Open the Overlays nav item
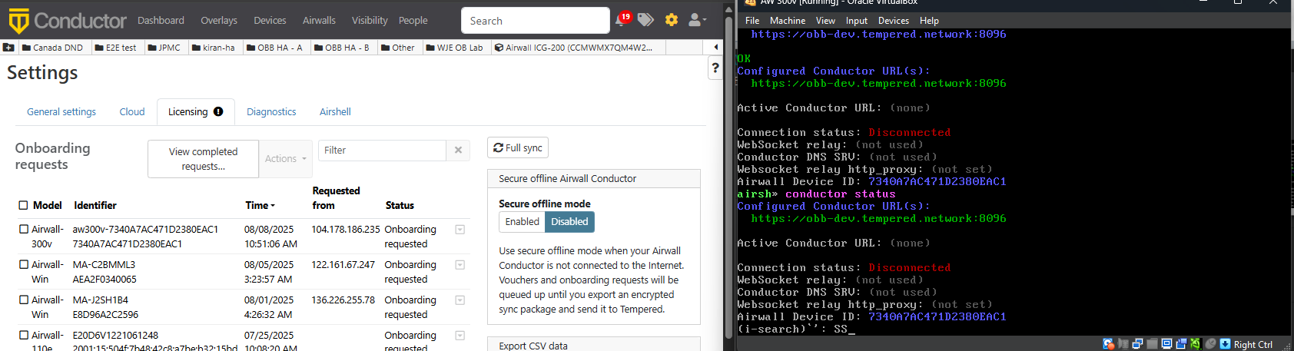Screen dimensions: 1294x351 pyautogui.click(x=219, y=21)
